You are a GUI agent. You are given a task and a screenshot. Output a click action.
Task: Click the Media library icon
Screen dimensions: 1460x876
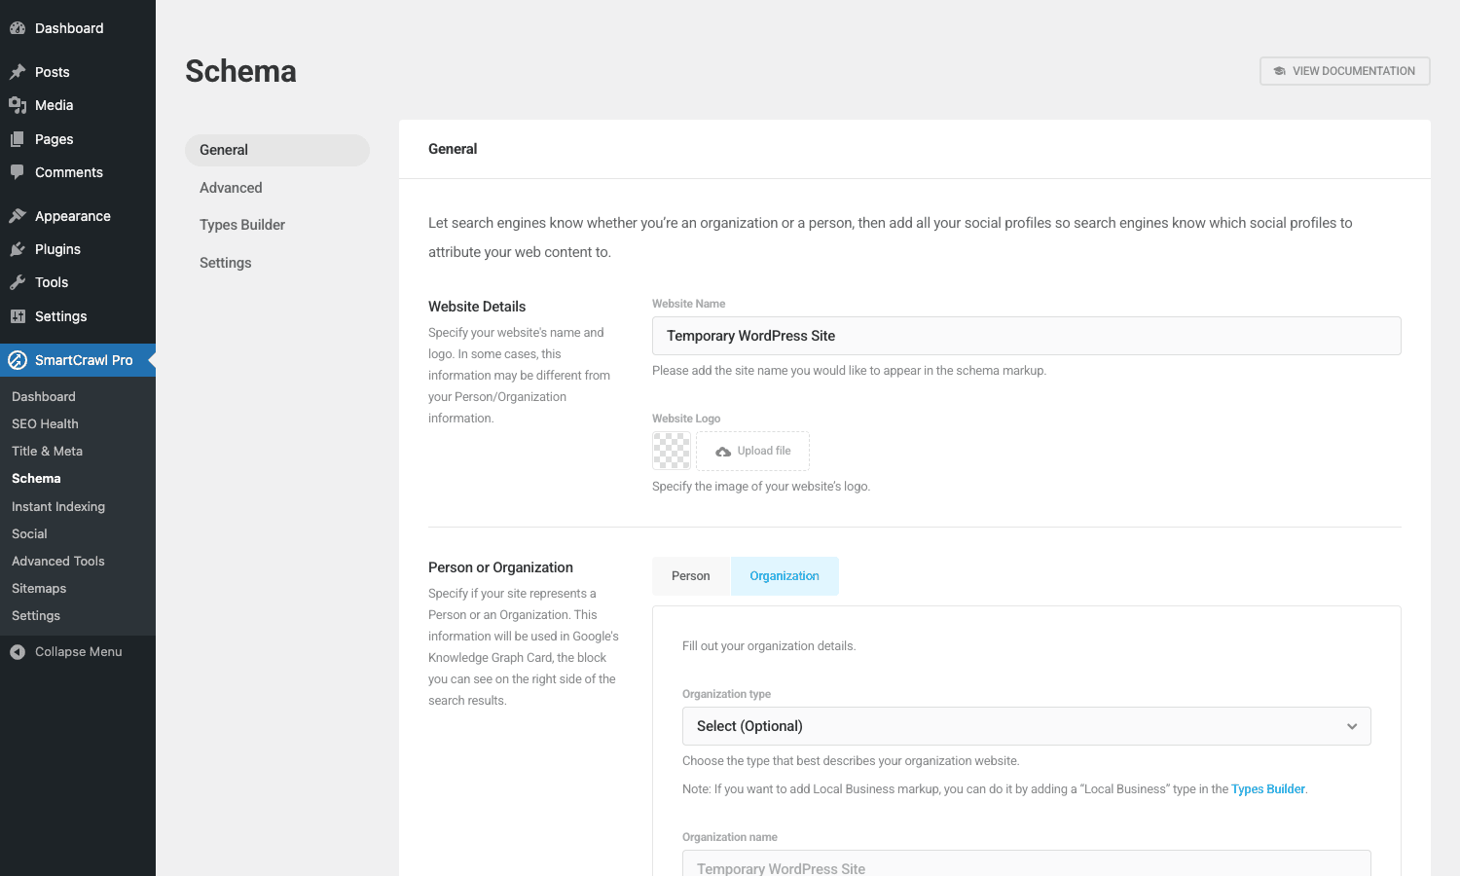point(18,105)
